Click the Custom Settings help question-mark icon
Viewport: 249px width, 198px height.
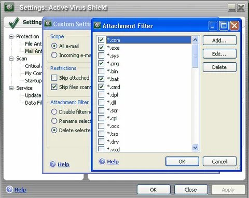point(53,164)
